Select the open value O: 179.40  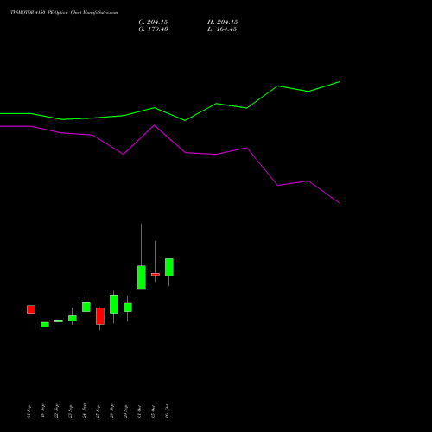point(153,29)
